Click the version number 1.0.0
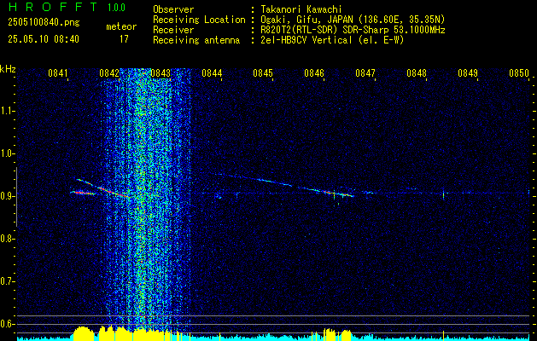Image resolution: width=537 pixels, height=341 pixels. [116, 8]
